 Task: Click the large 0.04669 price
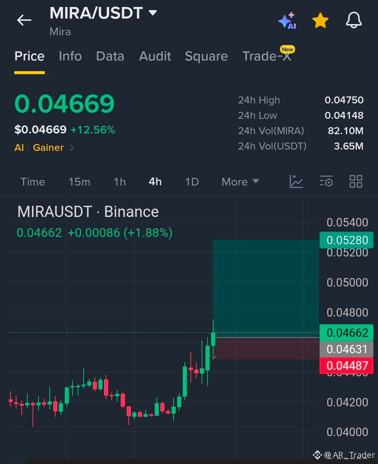pyautogui.click(x=64, y=104)
